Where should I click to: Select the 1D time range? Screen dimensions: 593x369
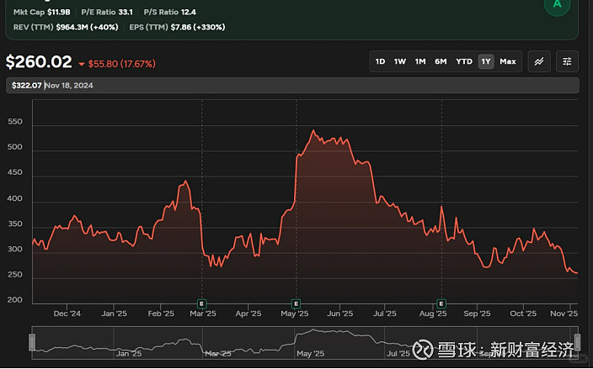coord(380,61)
